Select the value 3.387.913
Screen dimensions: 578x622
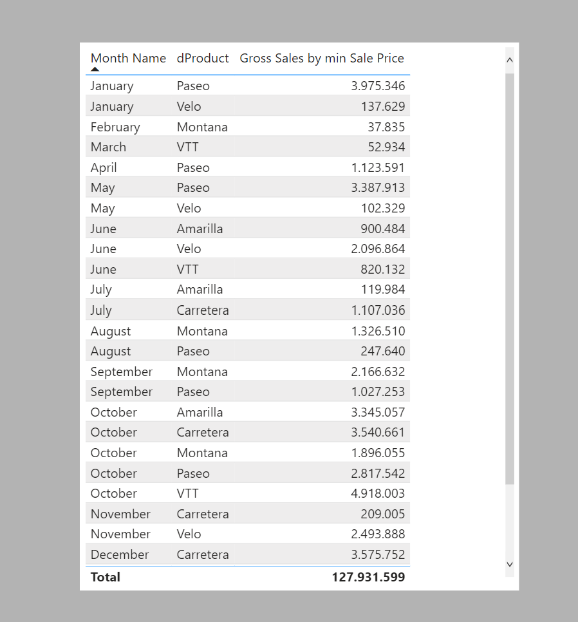(378, 187)
